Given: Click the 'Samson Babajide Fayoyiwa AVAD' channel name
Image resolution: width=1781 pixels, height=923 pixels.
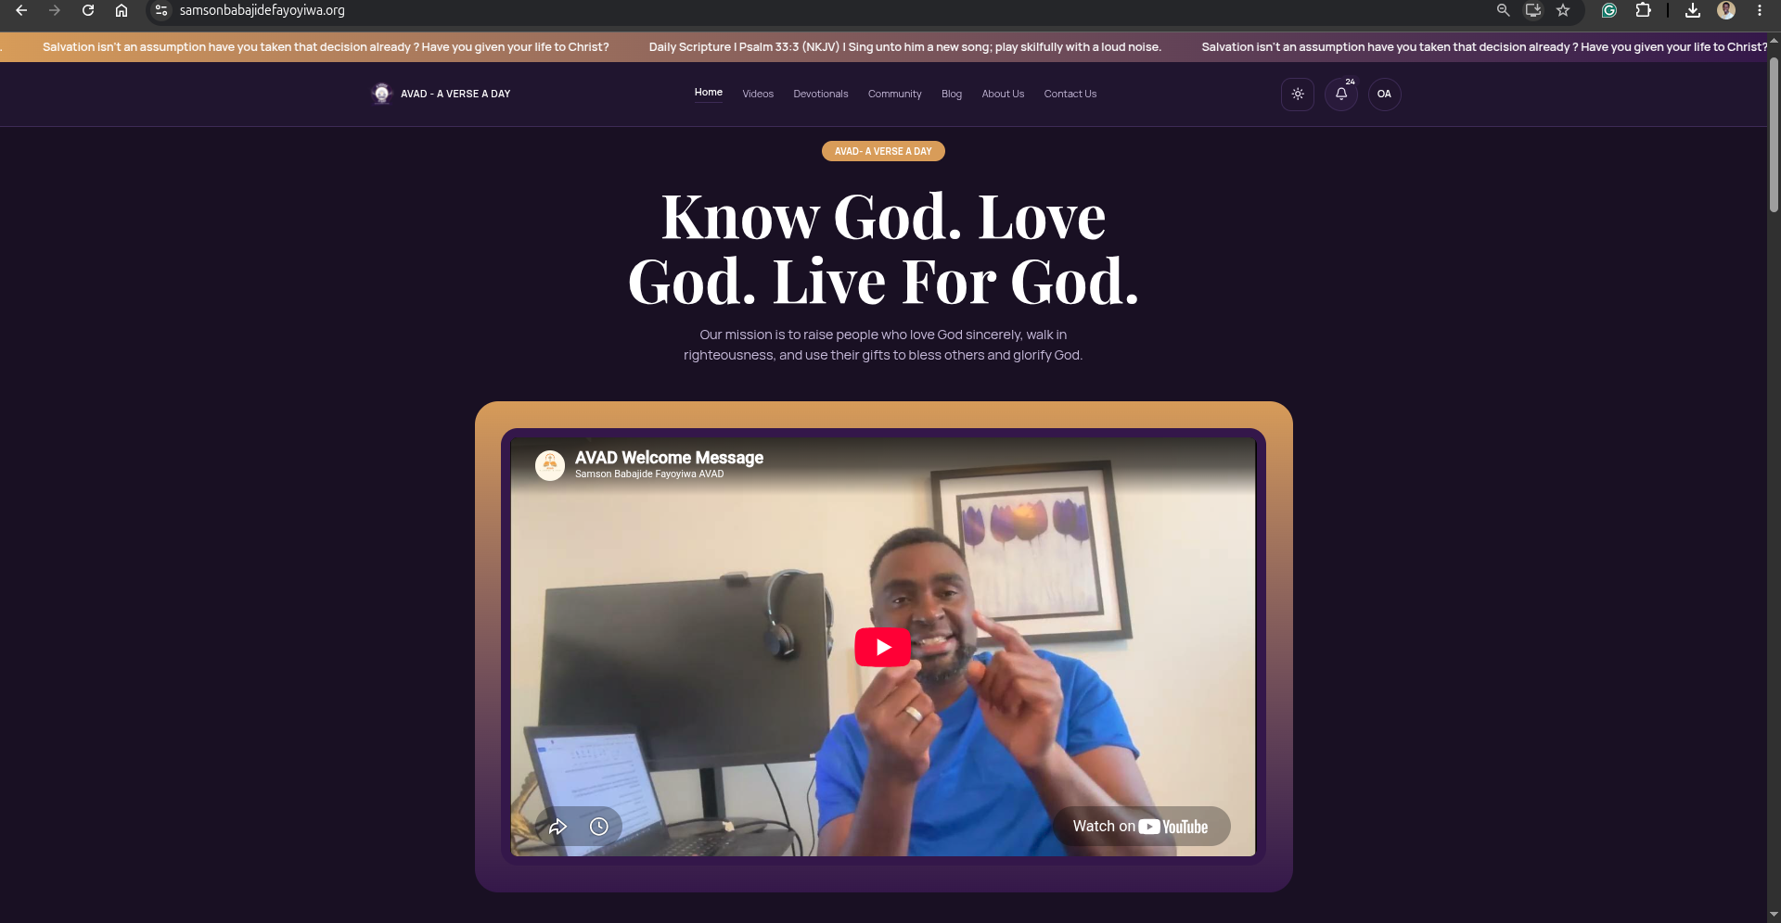Looking at the screenshot, I should (x=649, y=474).
